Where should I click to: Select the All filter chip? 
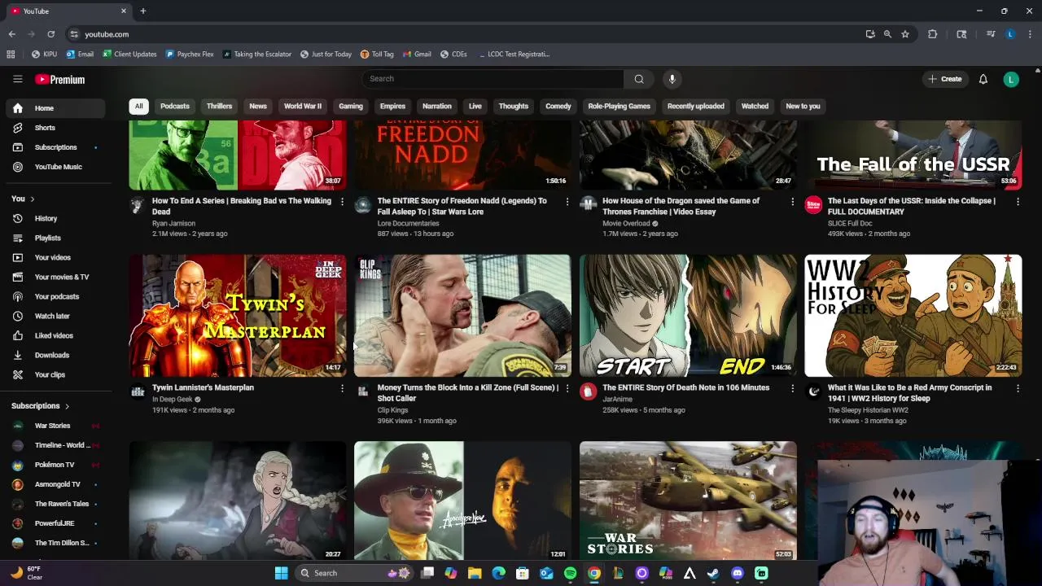click(x=138, y=106)
